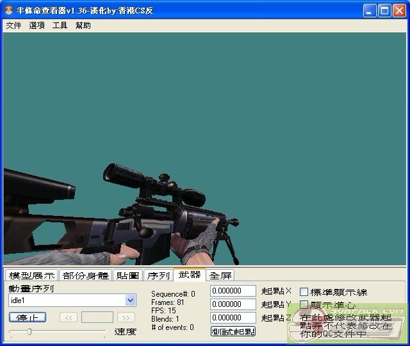The image size is (410, 346).
Task: Open the 工具 menu
Action: pyautogui.click(x=60, y=26)
